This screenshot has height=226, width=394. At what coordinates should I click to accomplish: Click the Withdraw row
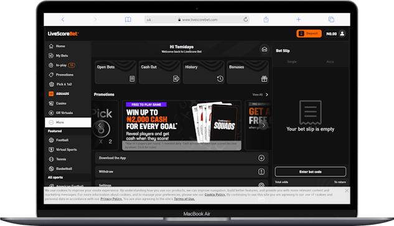(181, 171)
